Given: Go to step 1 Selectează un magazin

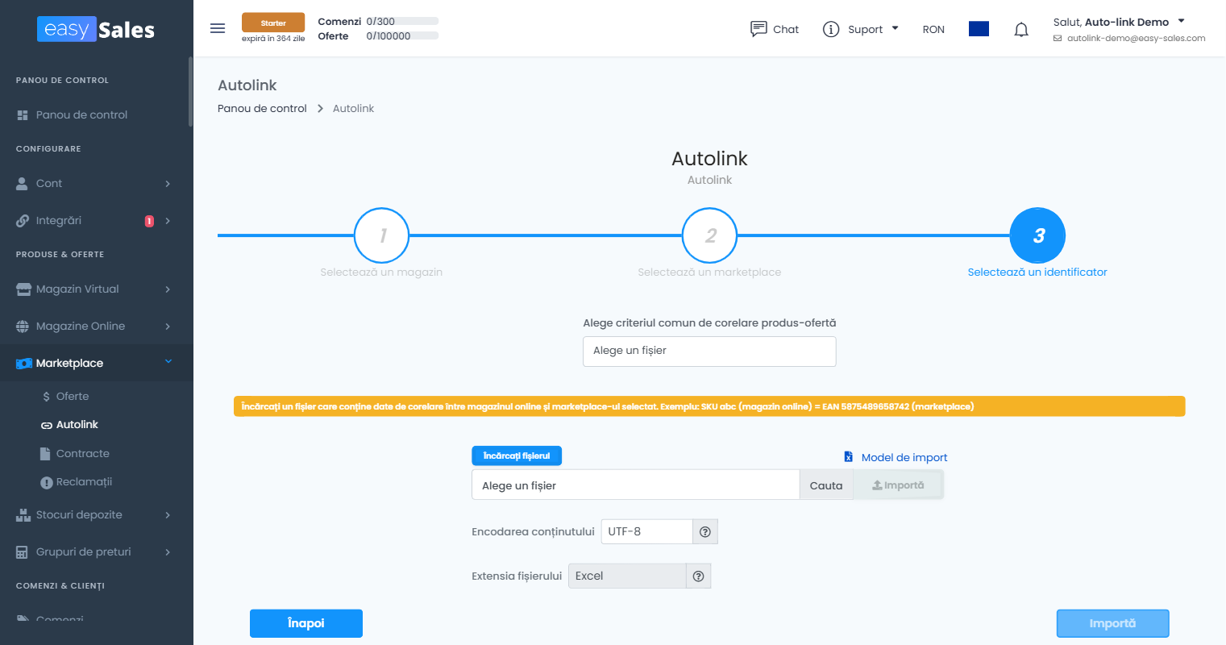Looking at the screenshot, I should coord(381,235).
